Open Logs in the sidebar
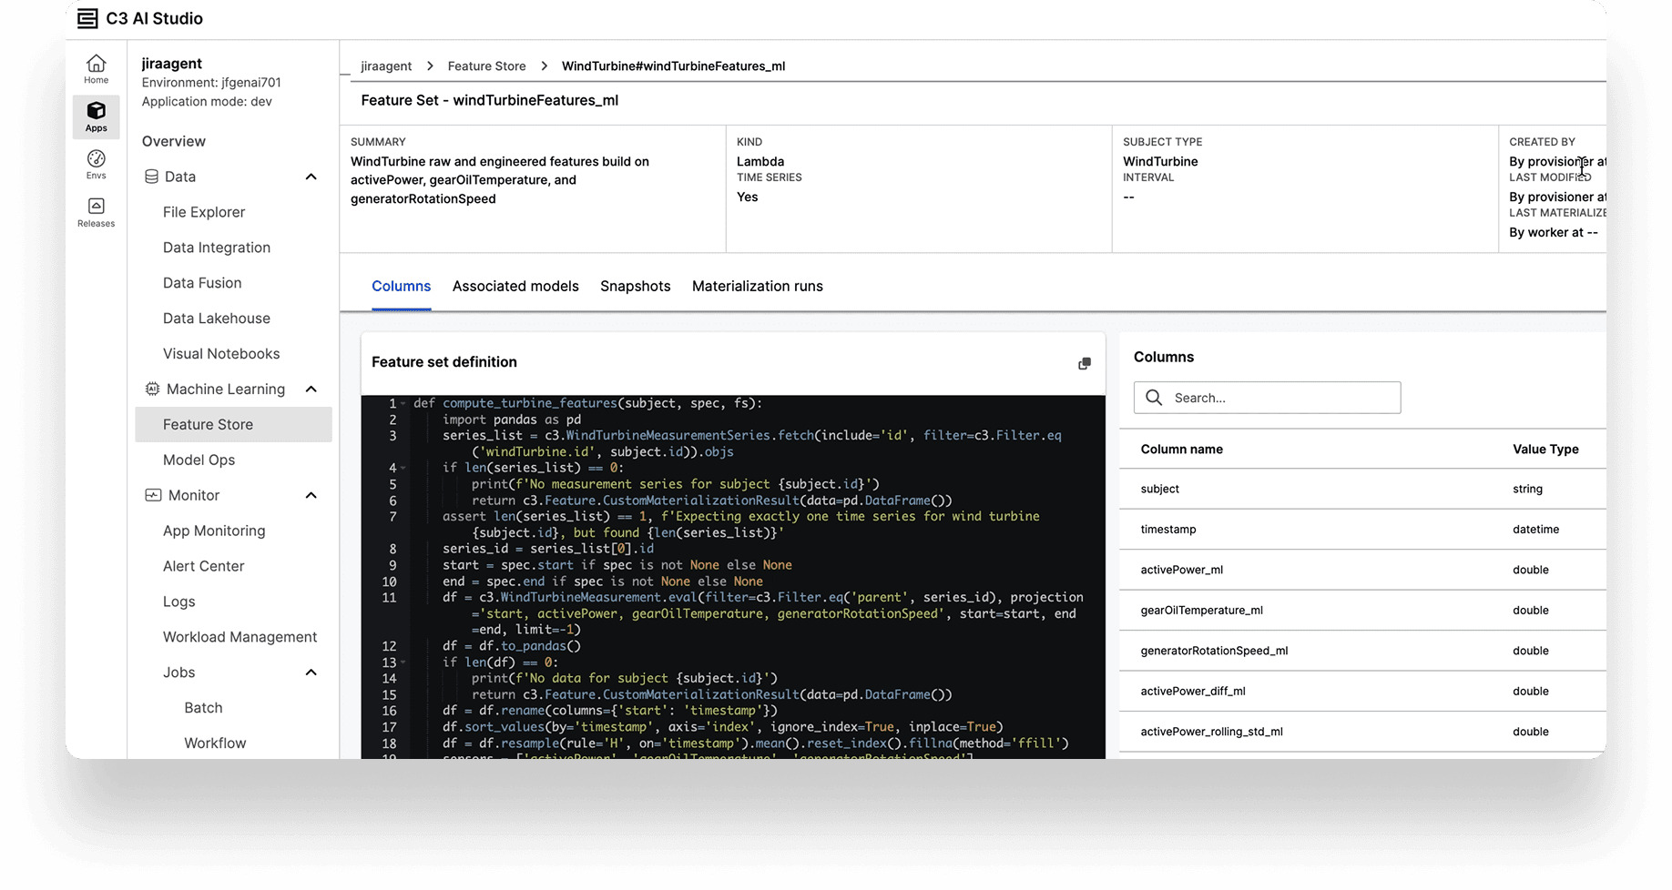 click(178, 602)
